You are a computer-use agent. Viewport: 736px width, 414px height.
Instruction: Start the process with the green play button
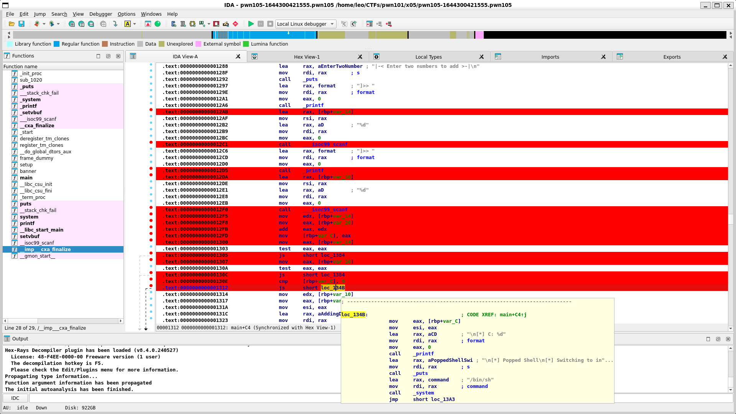click(x=251, y=24)
